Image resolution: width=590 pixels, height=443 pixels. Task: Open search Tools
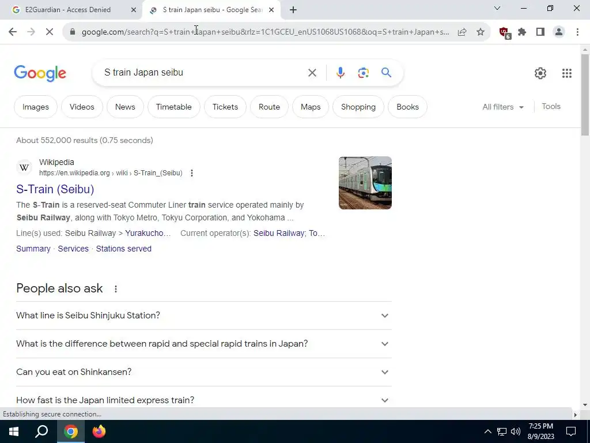pyautogui.click(x=551, y=107)
